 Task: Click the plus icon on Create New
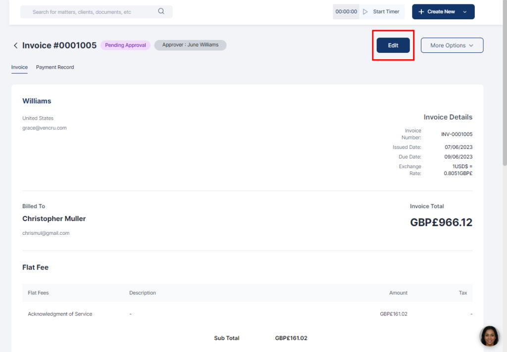(x=421, y=12)
